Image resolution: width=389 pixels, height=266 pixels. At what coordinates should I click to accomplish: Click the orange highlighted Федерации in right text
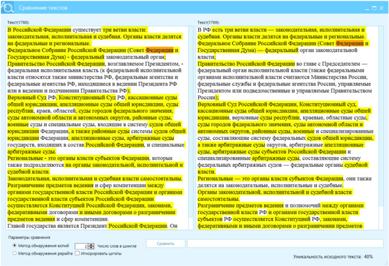pos(350,43)
